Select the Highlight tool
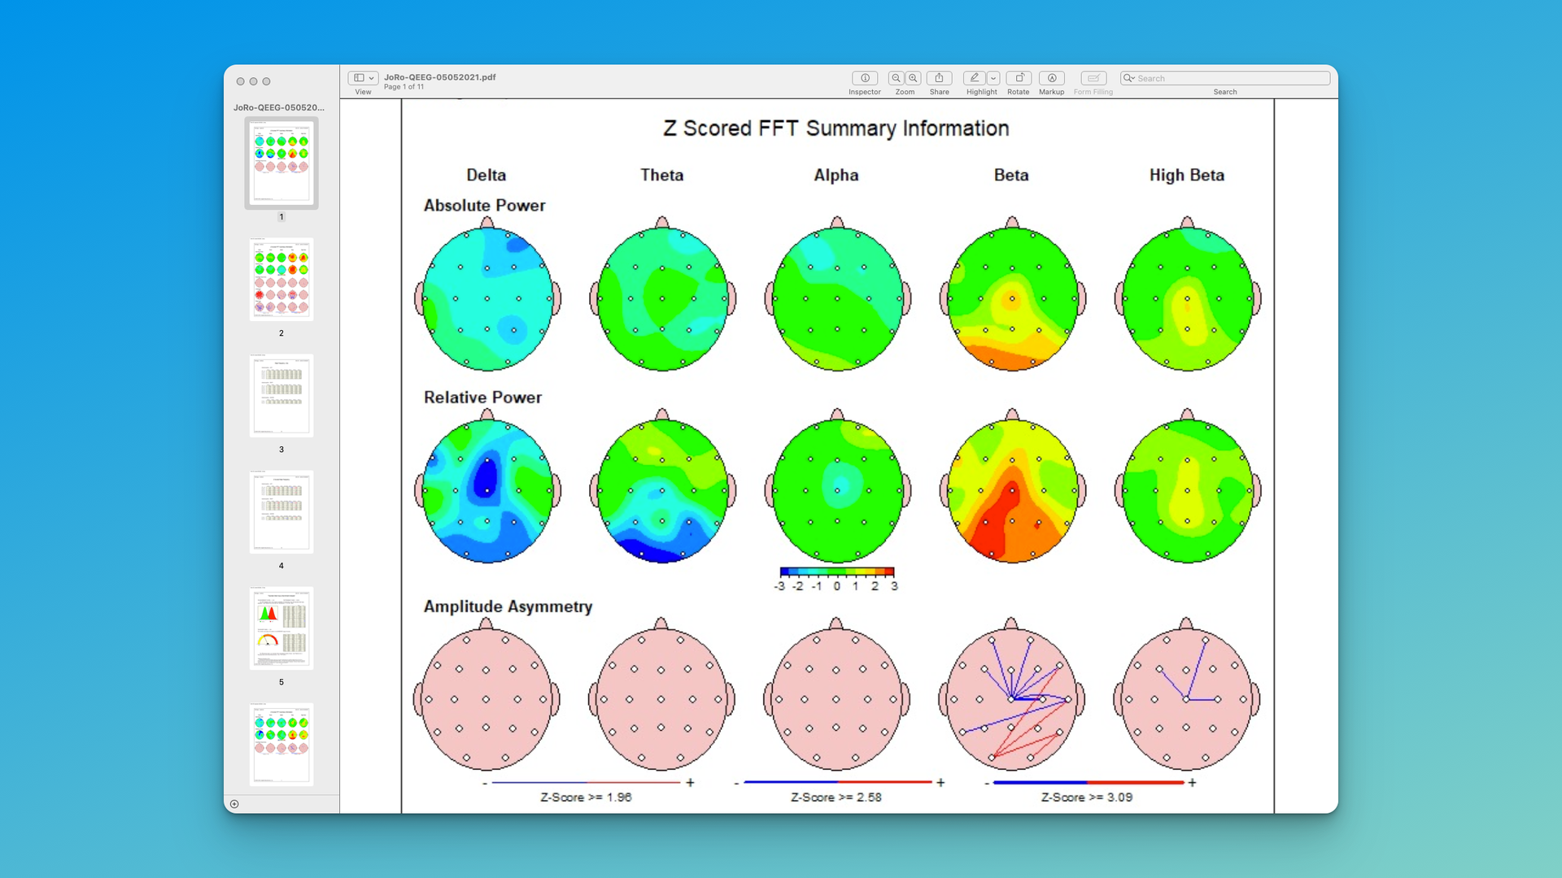Screen dimensions: 1562x878 974,78
